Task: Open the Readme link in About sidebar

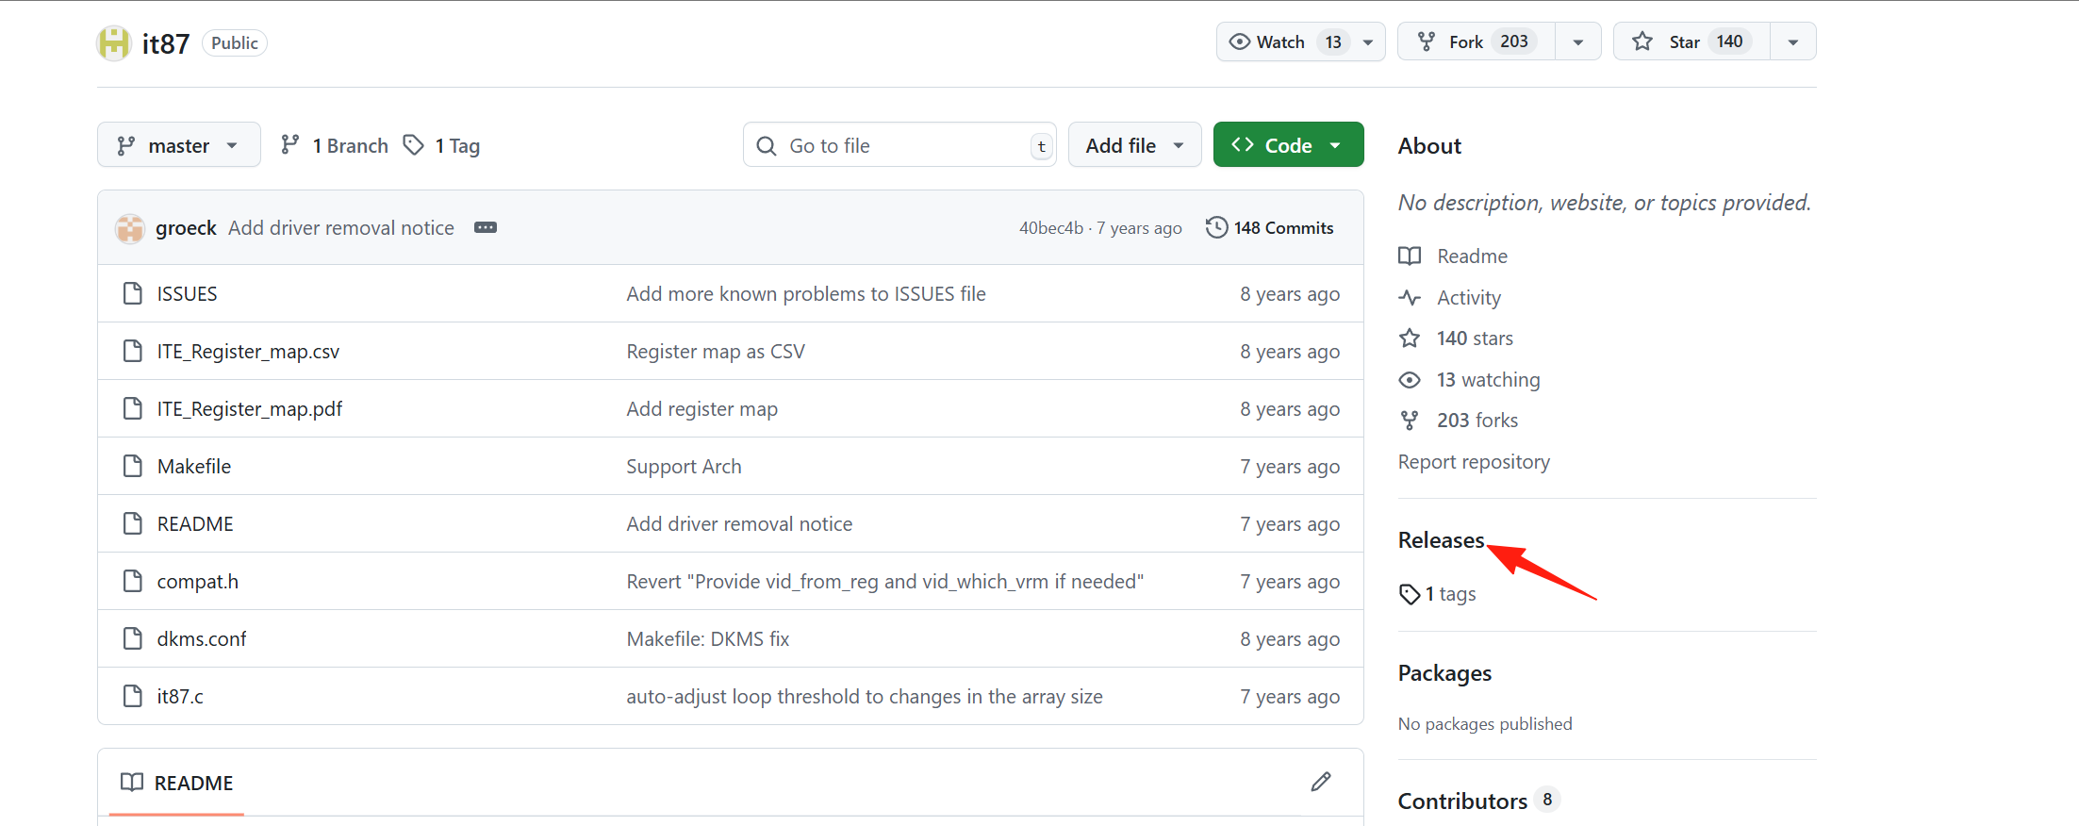Action: click(1453, 256)
